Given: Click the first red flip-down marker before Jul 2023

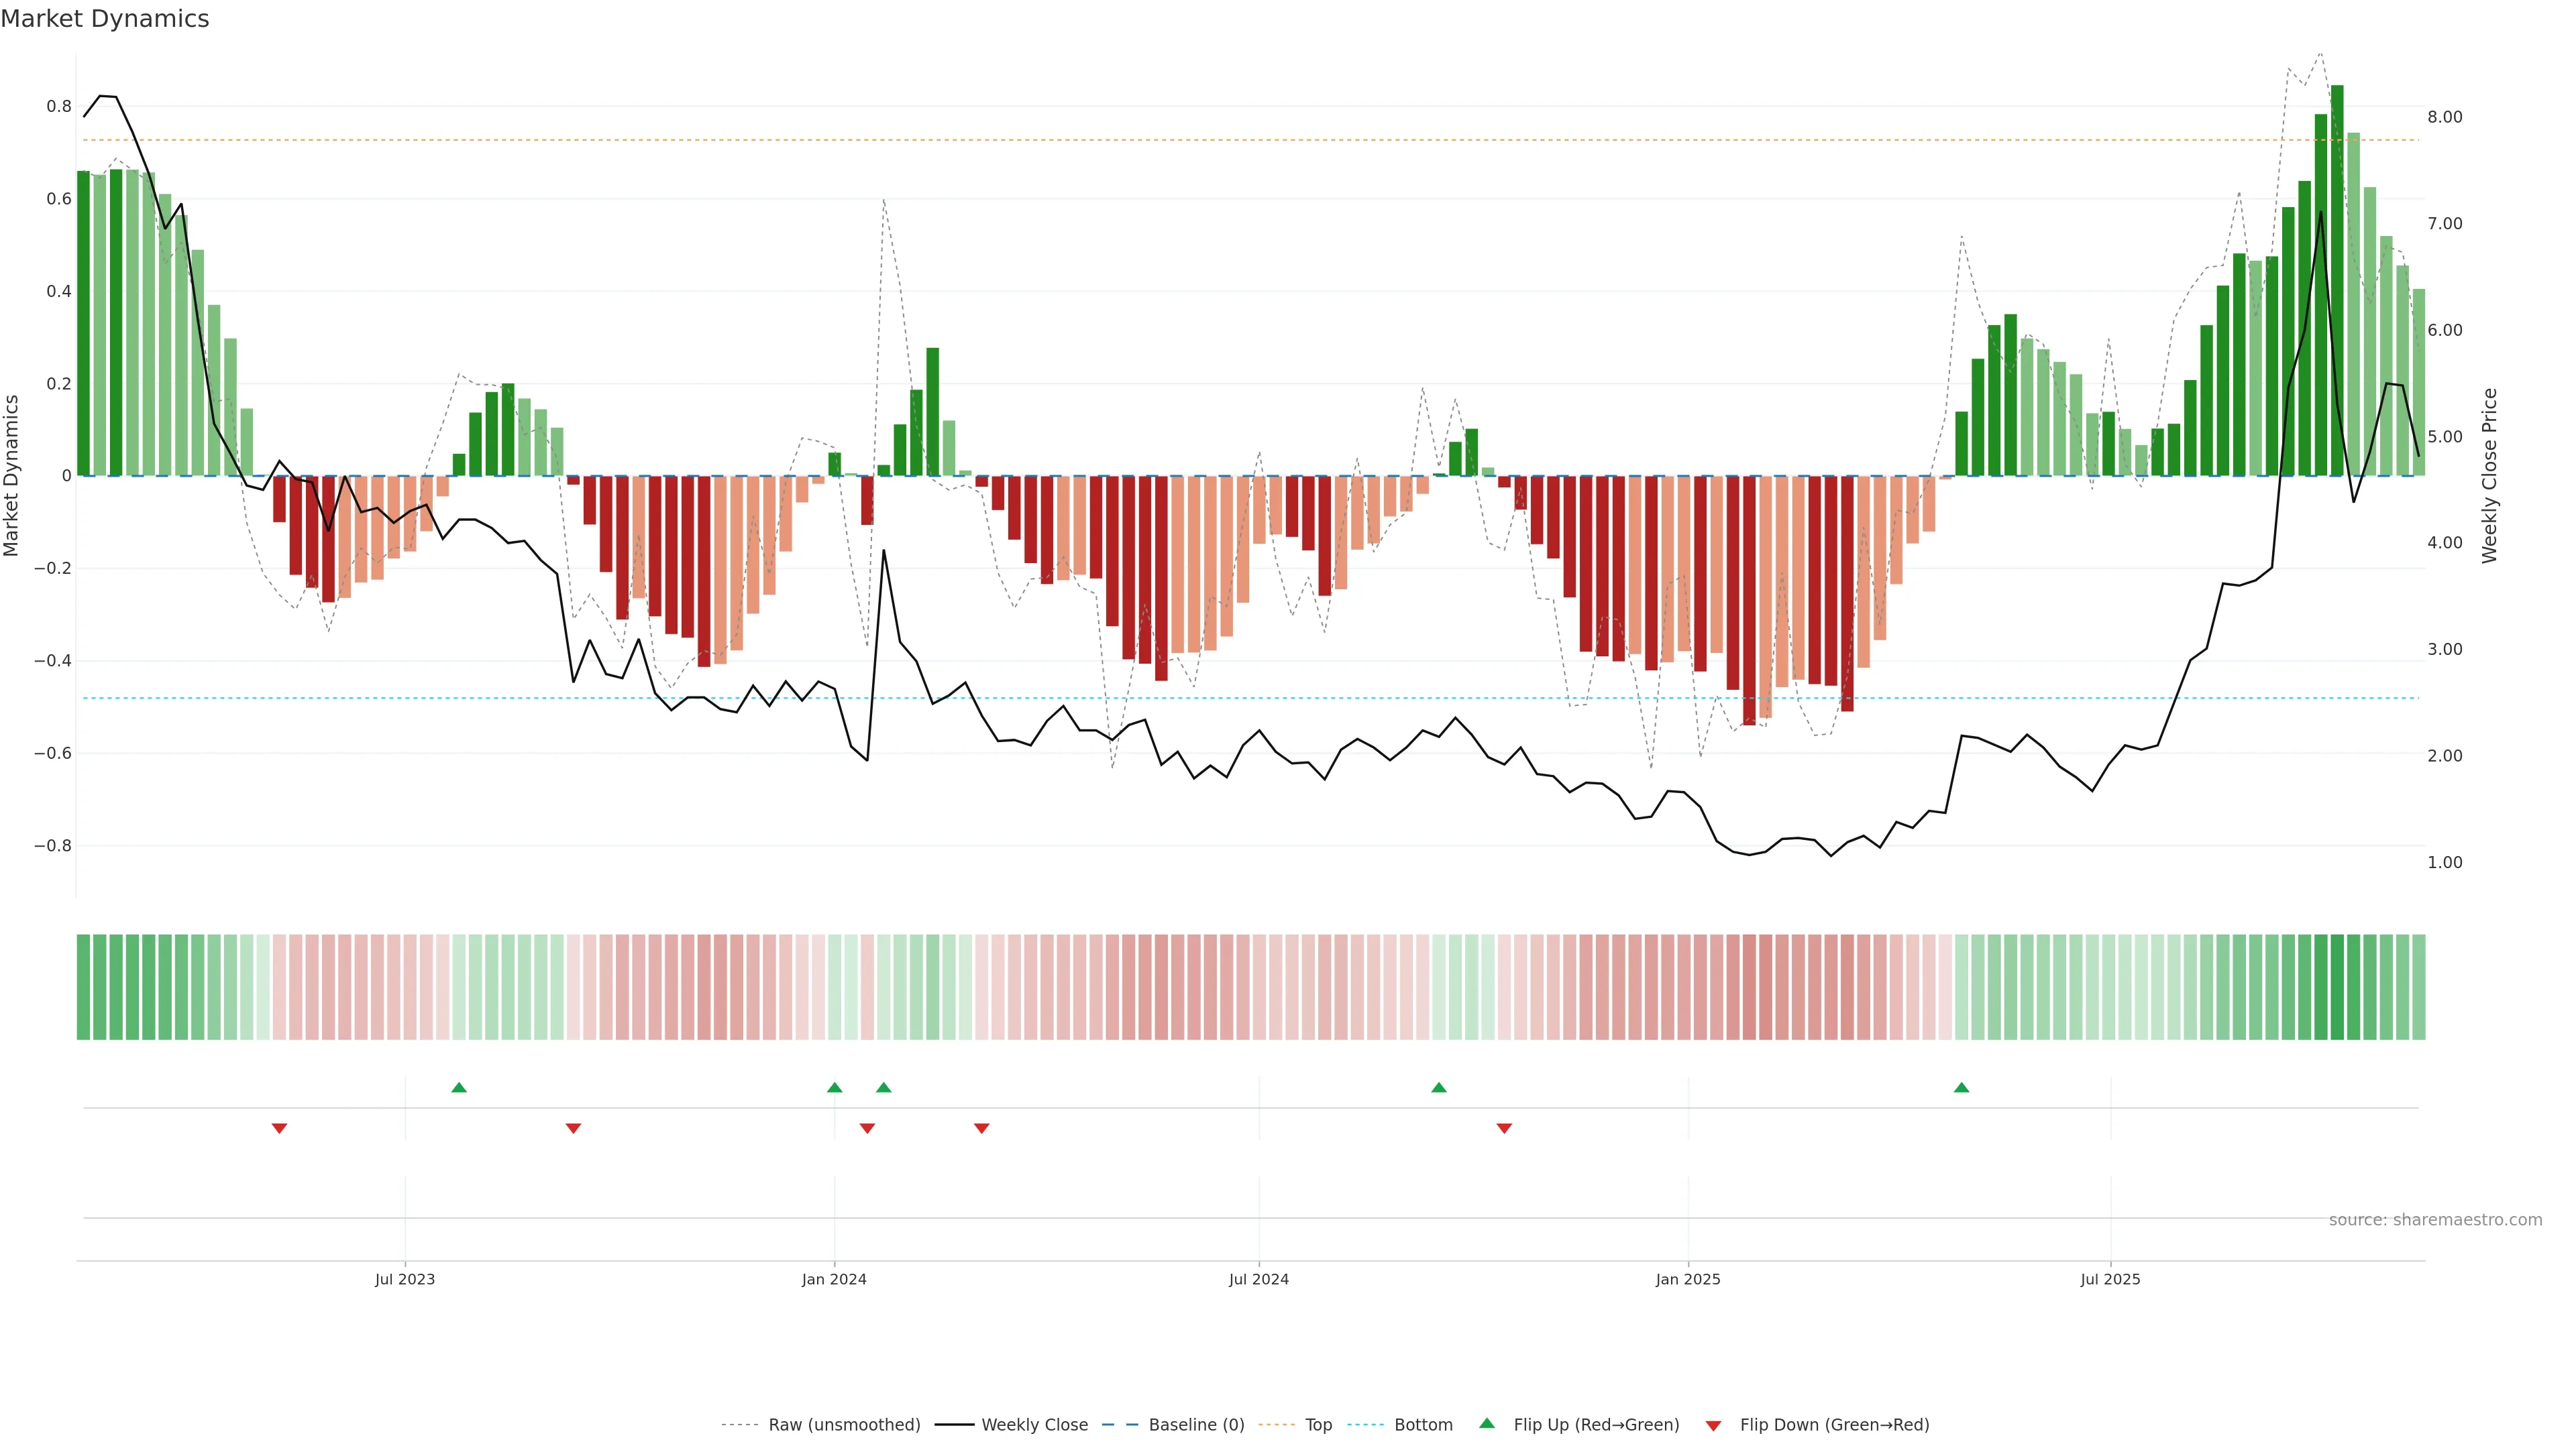Looking at the screenshot, I should 280,1128.
